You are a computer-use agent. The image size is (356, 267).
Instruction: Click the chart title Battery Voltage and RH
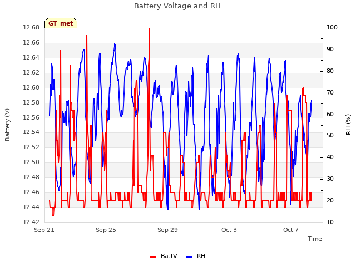click(177, 6)
